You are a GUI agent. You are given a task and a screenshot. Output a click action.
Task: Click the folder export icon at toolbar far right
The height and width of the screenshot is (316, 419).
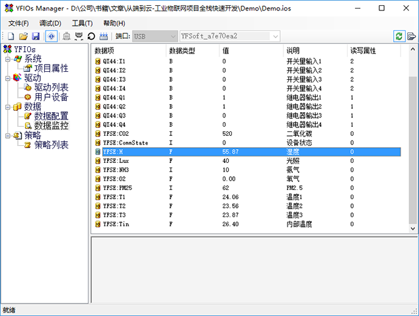pos(412,36)
